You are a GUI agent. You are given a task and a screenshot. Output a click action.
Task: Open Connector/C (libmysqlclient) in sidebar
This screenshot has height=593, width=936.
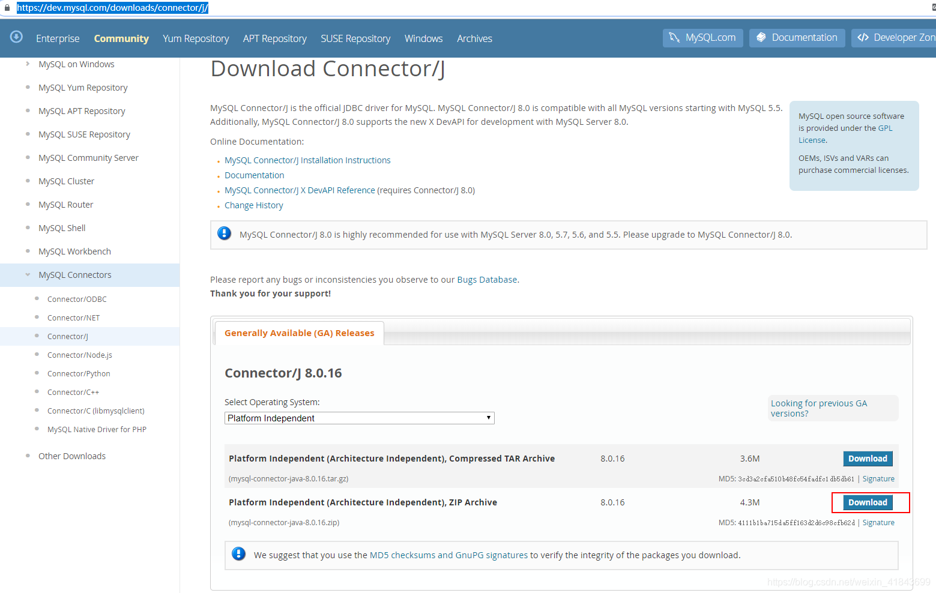pyautogui.click(x=96, y=411)
